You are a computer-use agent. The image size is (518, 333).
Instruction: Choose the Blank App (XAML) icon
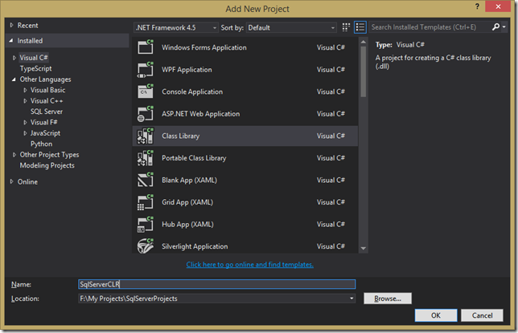coord(146,180)
